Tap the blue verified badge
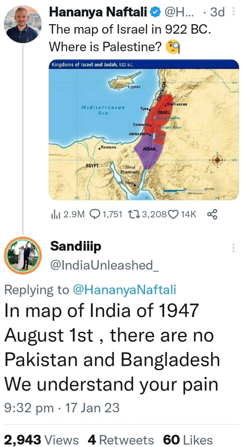This screenshot has width=241, height=447. pos(155,13)
